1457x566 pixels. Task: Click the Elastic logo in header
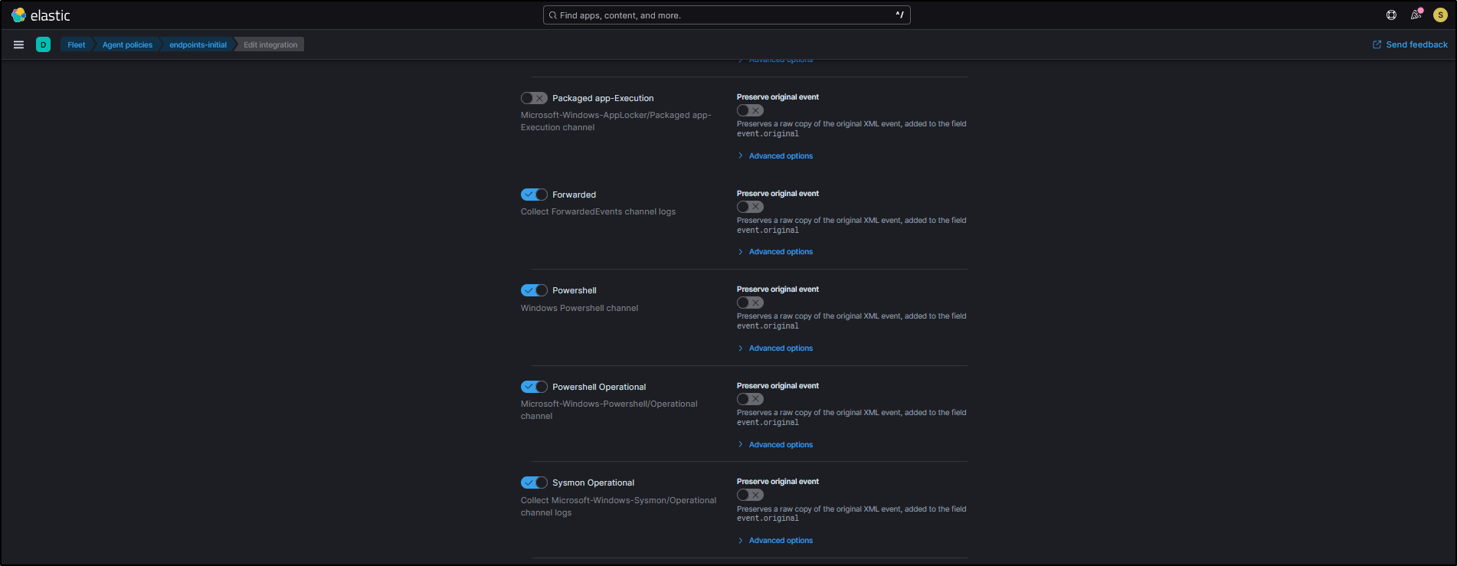[x=19, y=15]
